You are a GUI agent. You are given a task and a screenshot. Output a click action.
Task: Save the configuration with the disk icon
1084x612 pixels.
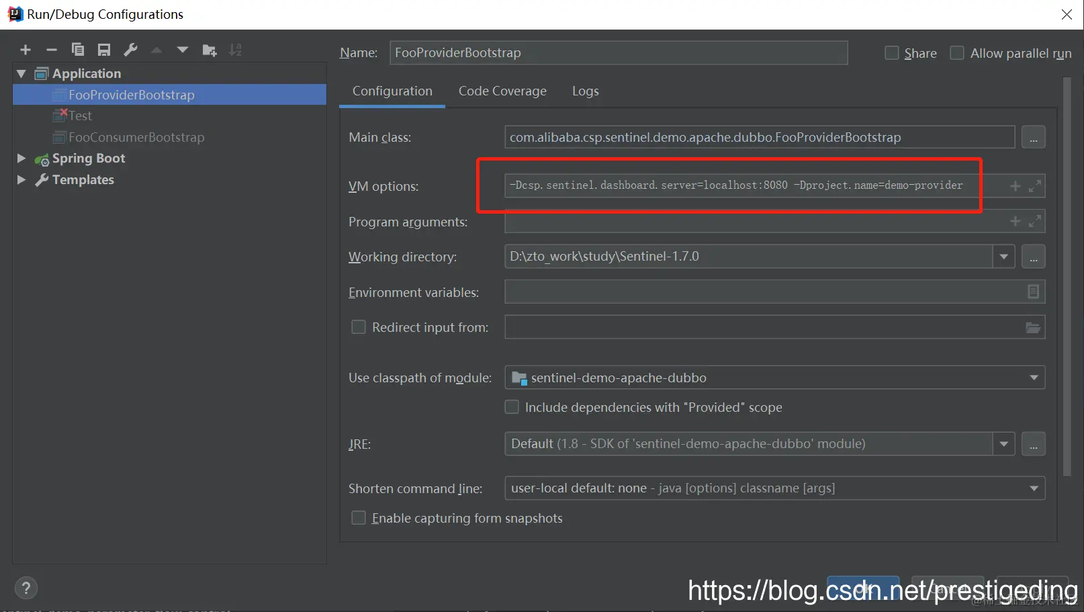(104, 50)
